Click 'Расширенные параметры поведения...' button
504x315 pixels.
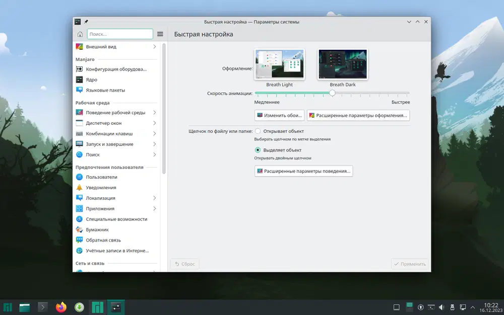[x=303, y=171]
